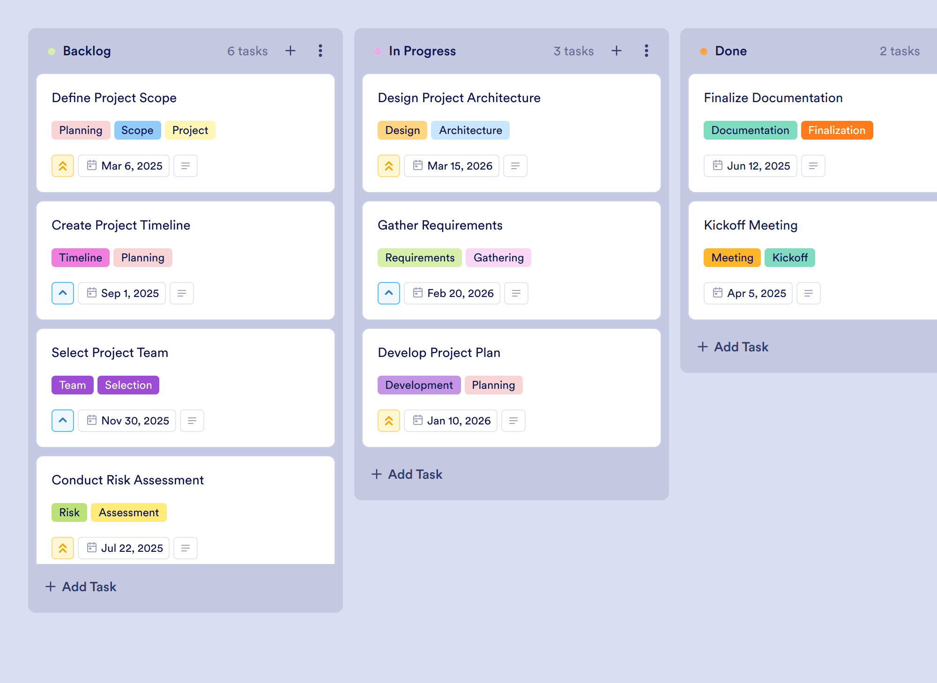The image size is (937, 683).
Task: Add a task with Backlog header plus icon
Action: tap(290, 51)
